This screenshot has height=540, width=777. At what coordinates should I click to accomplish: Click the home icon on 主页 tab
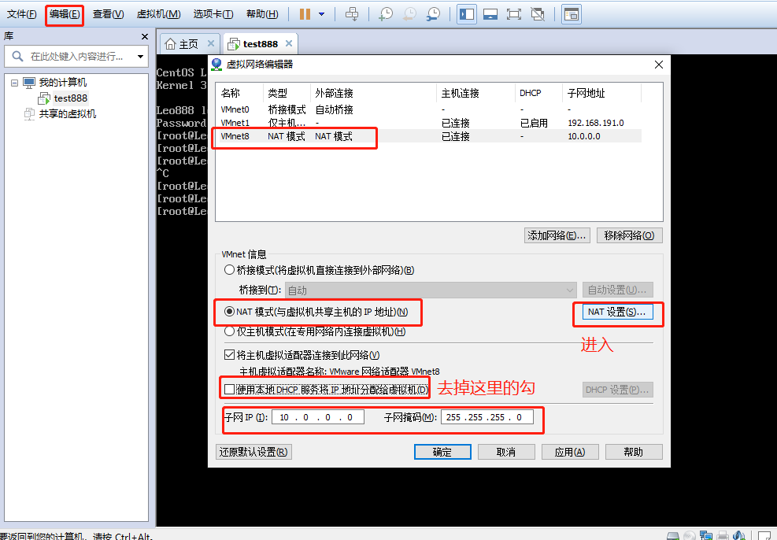(170, 44)
